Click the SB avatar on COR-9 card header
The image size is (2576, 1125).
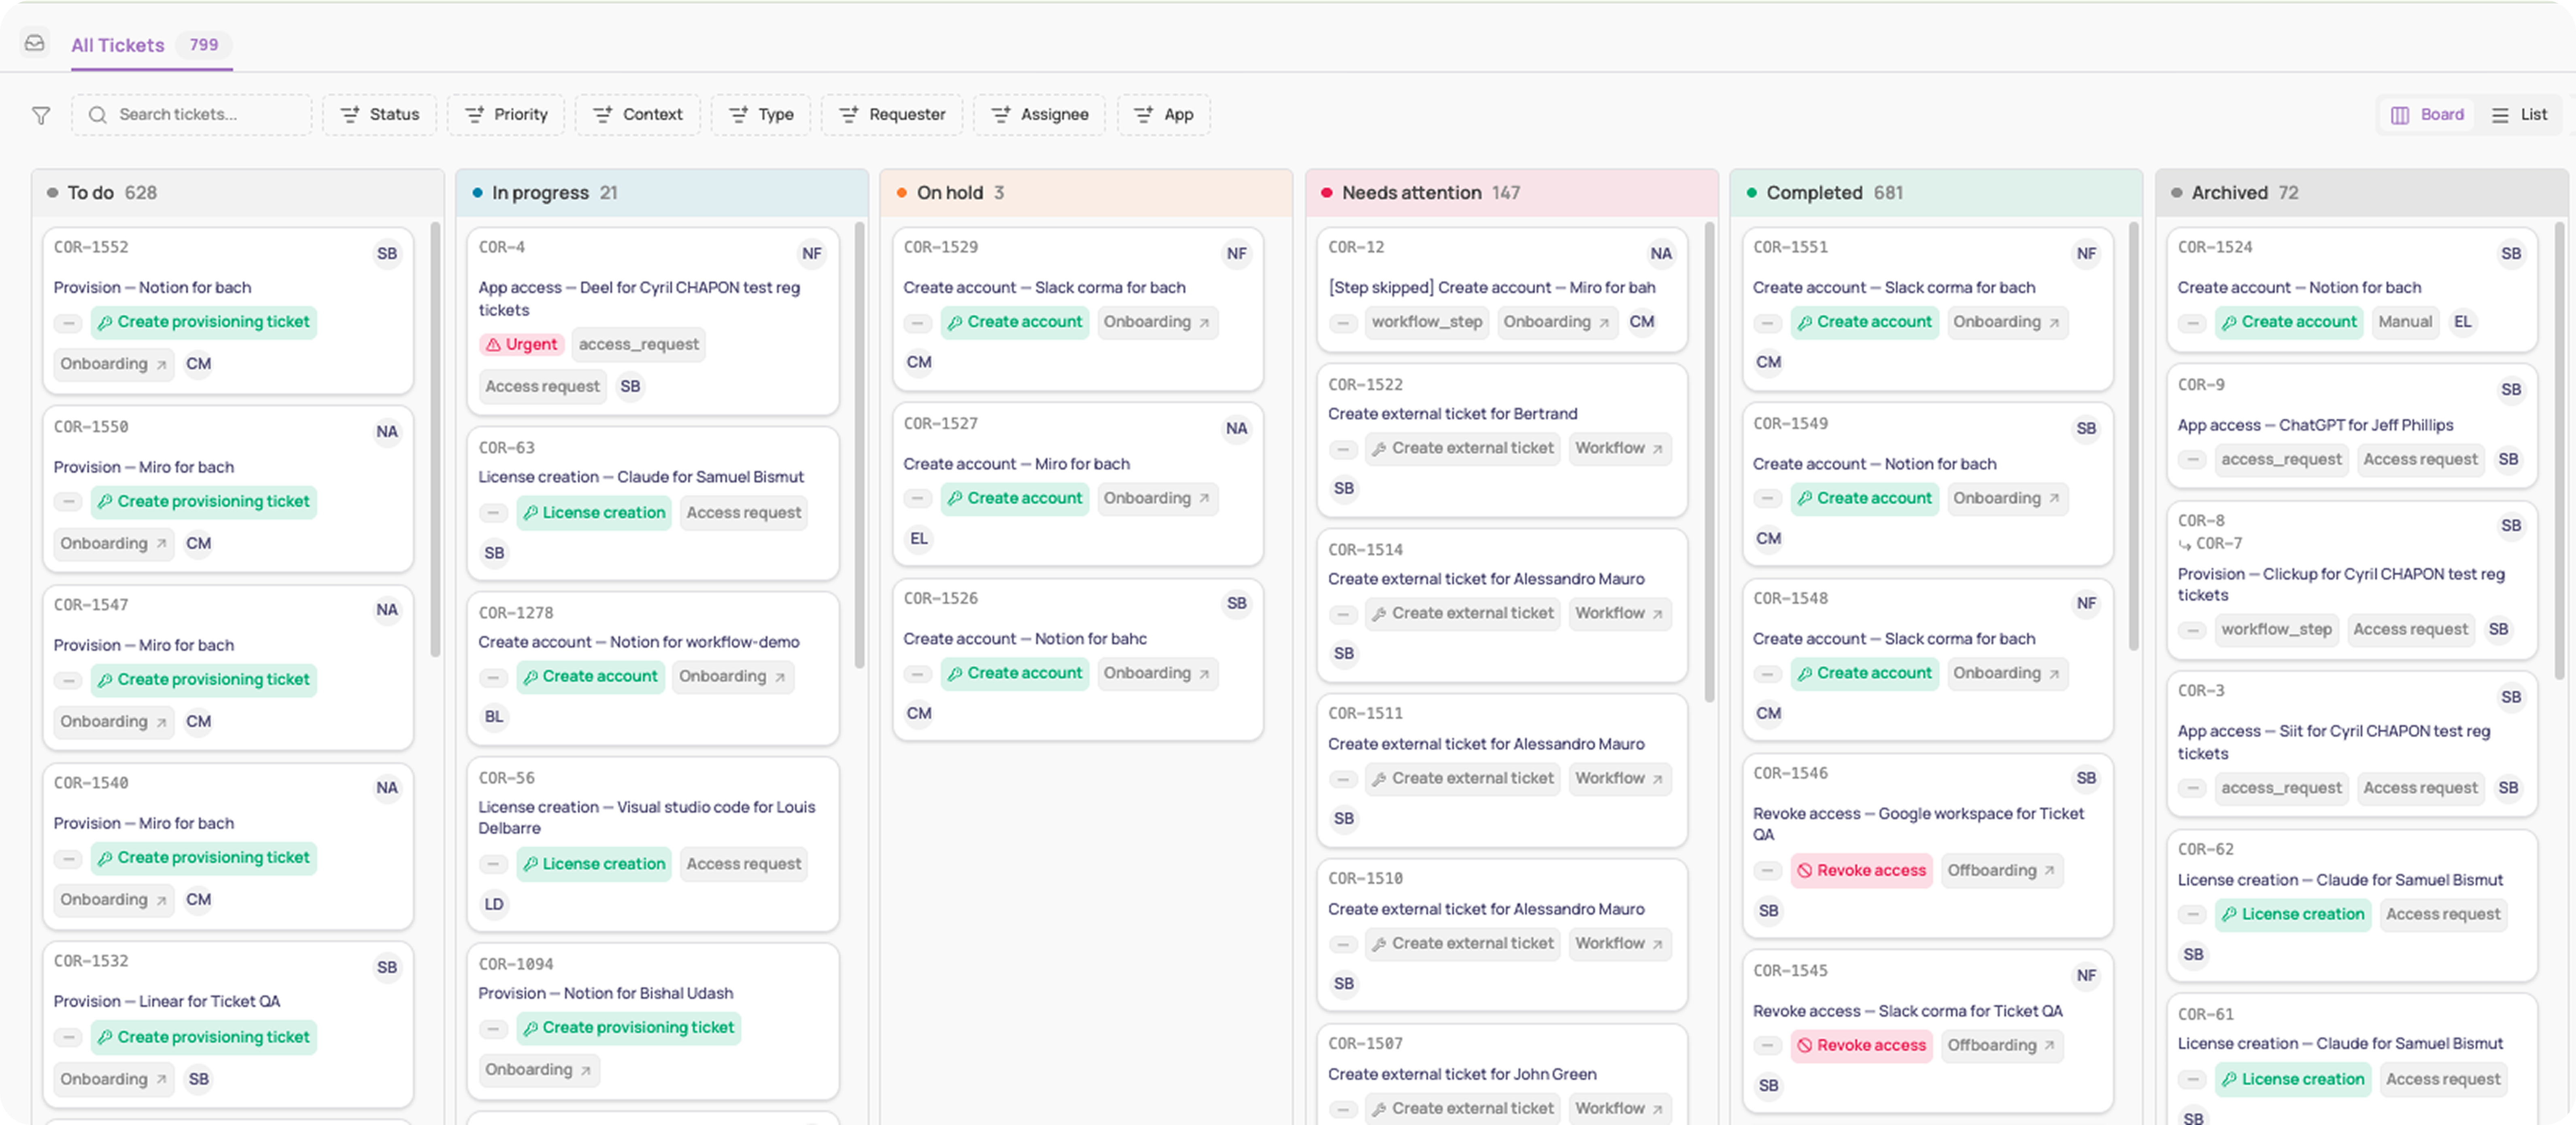[x=2511, y=390]
